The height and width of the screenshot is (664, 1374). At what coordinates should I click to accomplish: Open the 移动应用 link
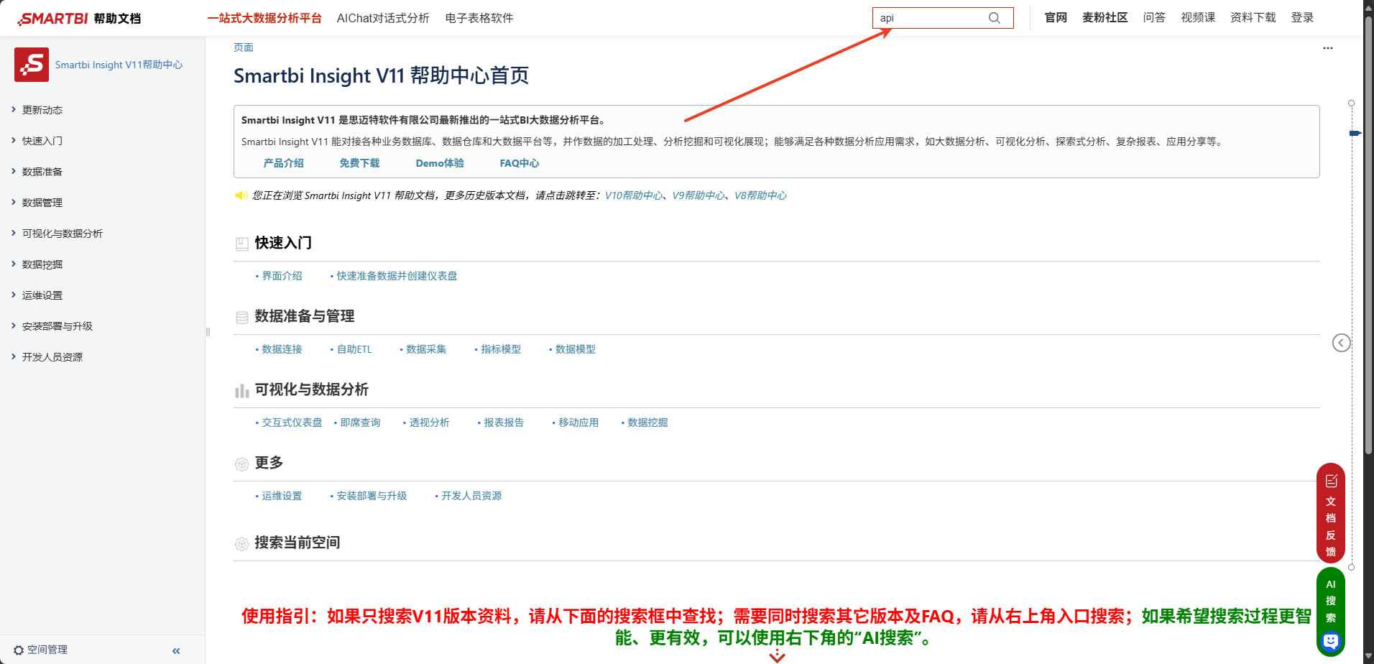point(578,423)
